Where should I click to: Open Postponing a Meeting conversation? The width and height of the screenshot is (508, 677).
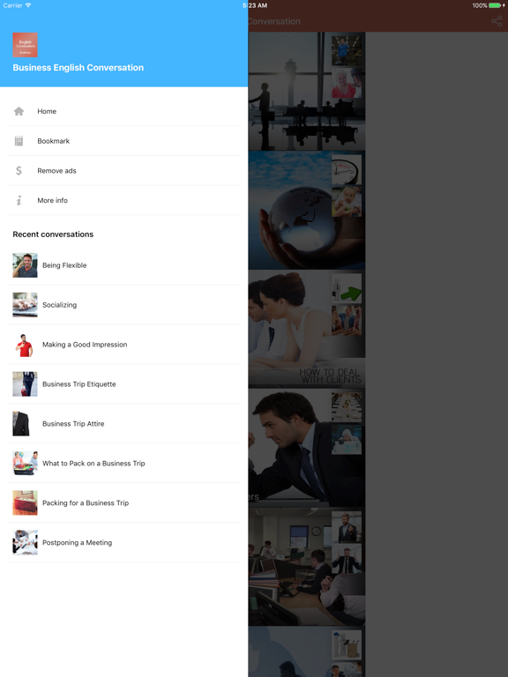[x=124, y=542]
